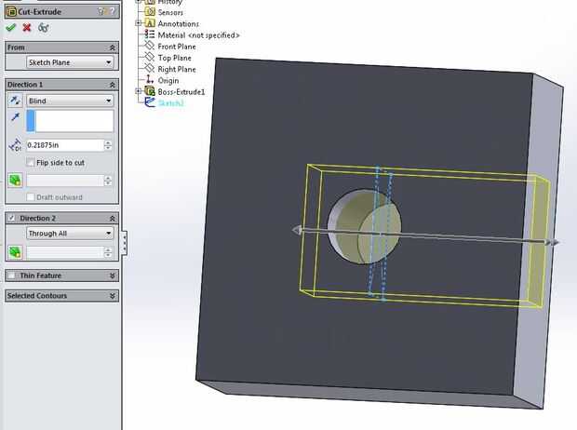Toggle the Draft outward checkbox
577x430 pixels.
(x=31, y=197)
